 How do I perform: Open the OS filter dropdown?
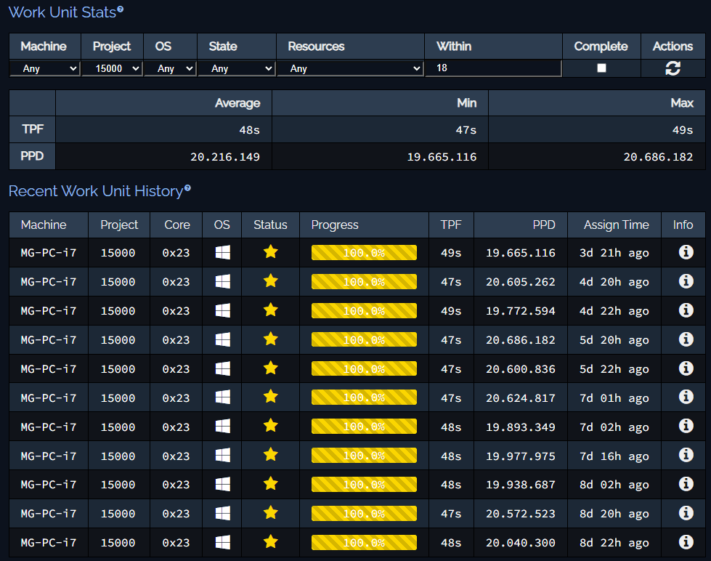pyautogui.click(x=171, y=68)
